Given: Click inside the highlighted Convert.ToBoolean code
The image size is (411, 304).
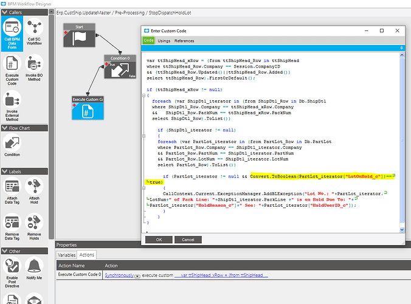Looking at the screenshot, I should click(x=322, y=176).
